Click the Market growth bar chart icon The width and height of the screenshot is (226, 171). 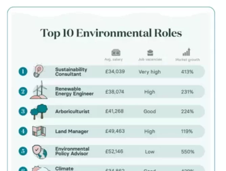(x=187, y=52)
